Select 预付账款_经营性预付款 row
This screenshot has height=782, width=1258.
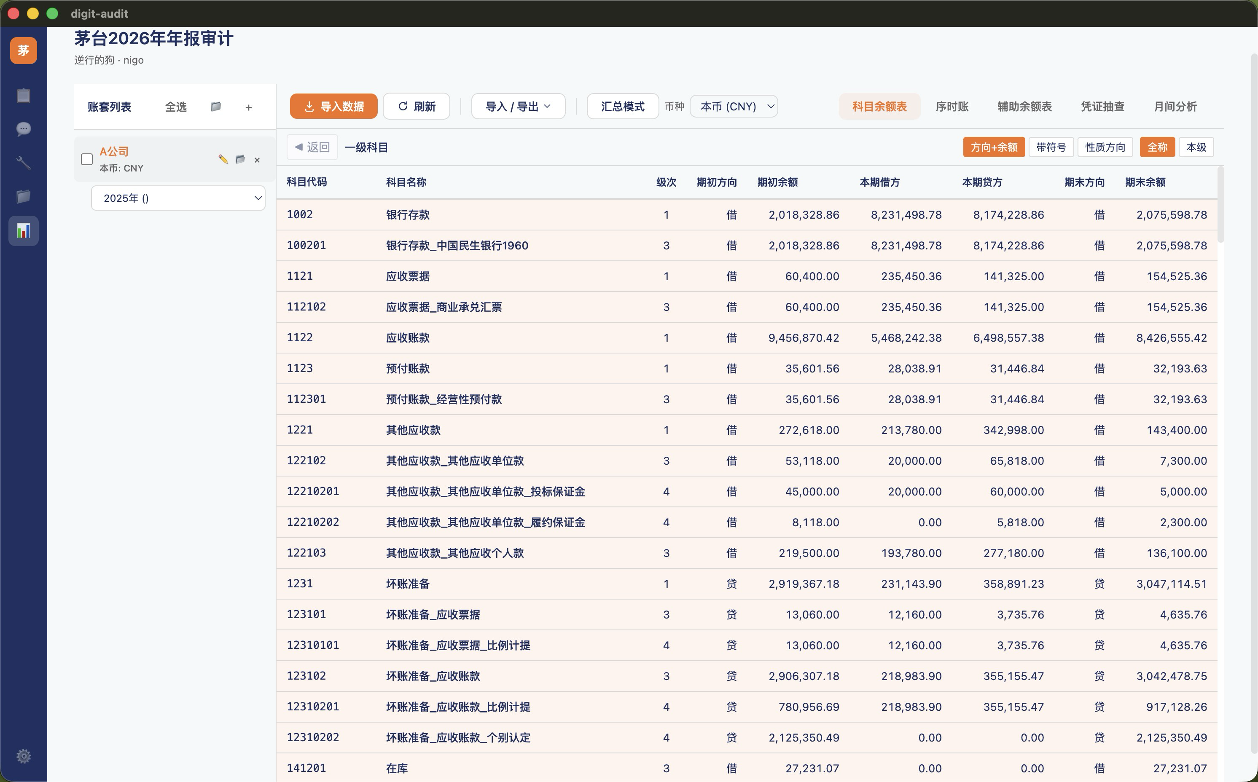(747, 399)
